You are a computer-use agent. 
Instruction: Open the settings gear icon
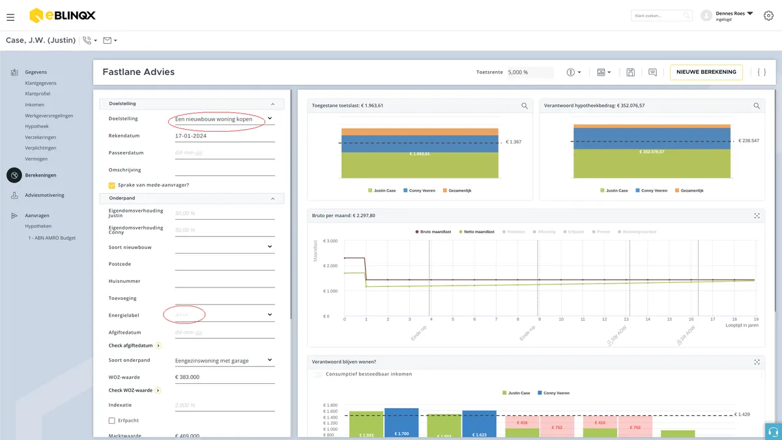[x=768, y=16]
